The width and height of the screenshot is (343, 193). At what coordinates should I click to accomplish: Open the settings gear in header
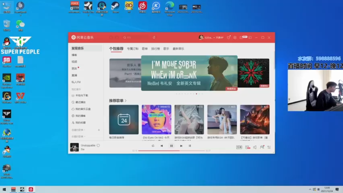[235, 37]
